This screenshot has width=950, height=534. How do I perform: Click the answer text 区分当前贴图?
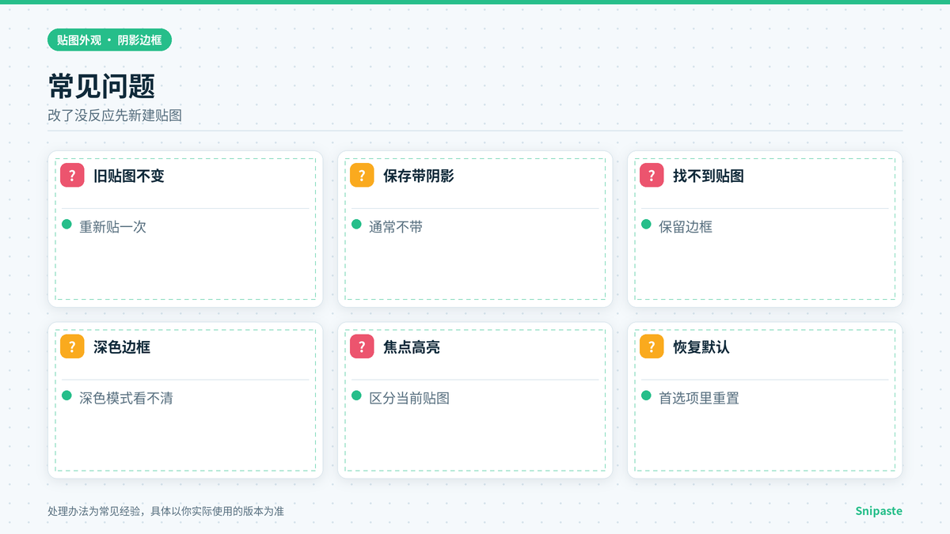(x=409, y=398)
